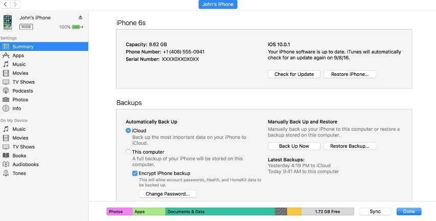436x221 pixels.
Task: Select the Podcasts icon in sidebar
Action: pos(6,91)
